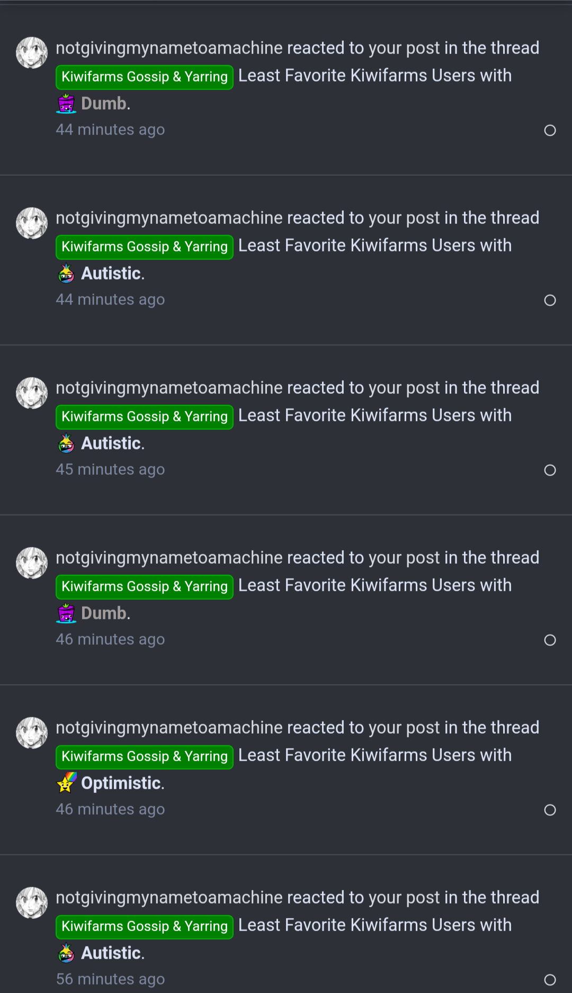This screenshot has height=993, width=572.
Task: Mark the 56 minutes ago alert as read
Action: 550,980
